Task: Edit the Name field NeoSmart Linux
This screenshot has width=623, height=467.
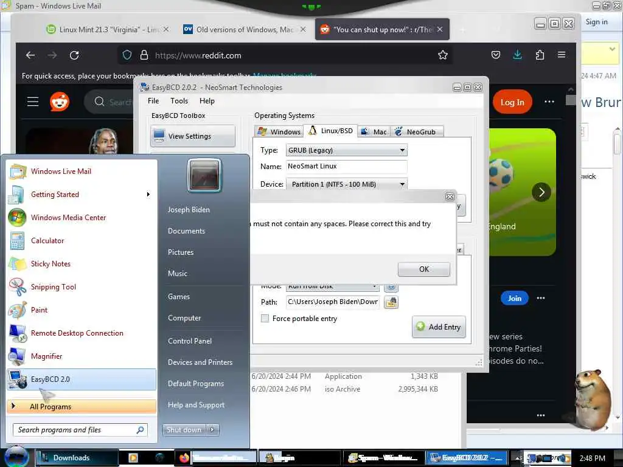Action: pyautogui.click(x=346, y=167)
